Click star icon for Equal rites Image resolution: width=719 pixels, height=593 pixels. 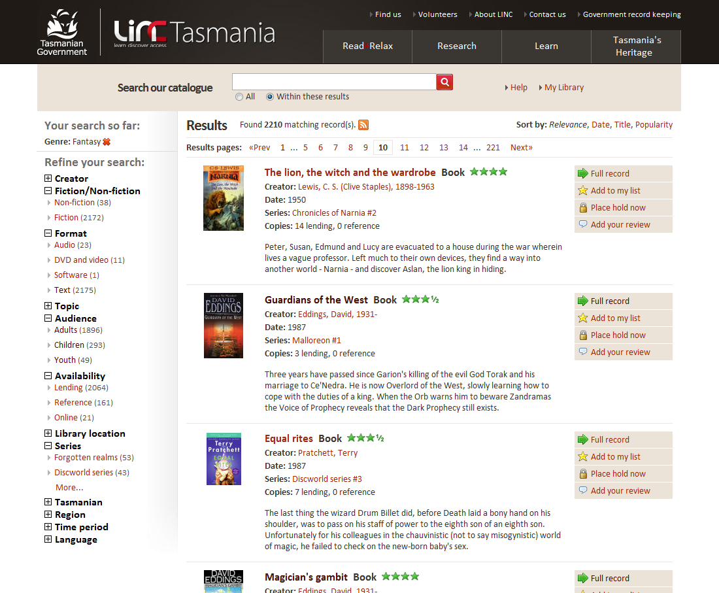[583, 456]
